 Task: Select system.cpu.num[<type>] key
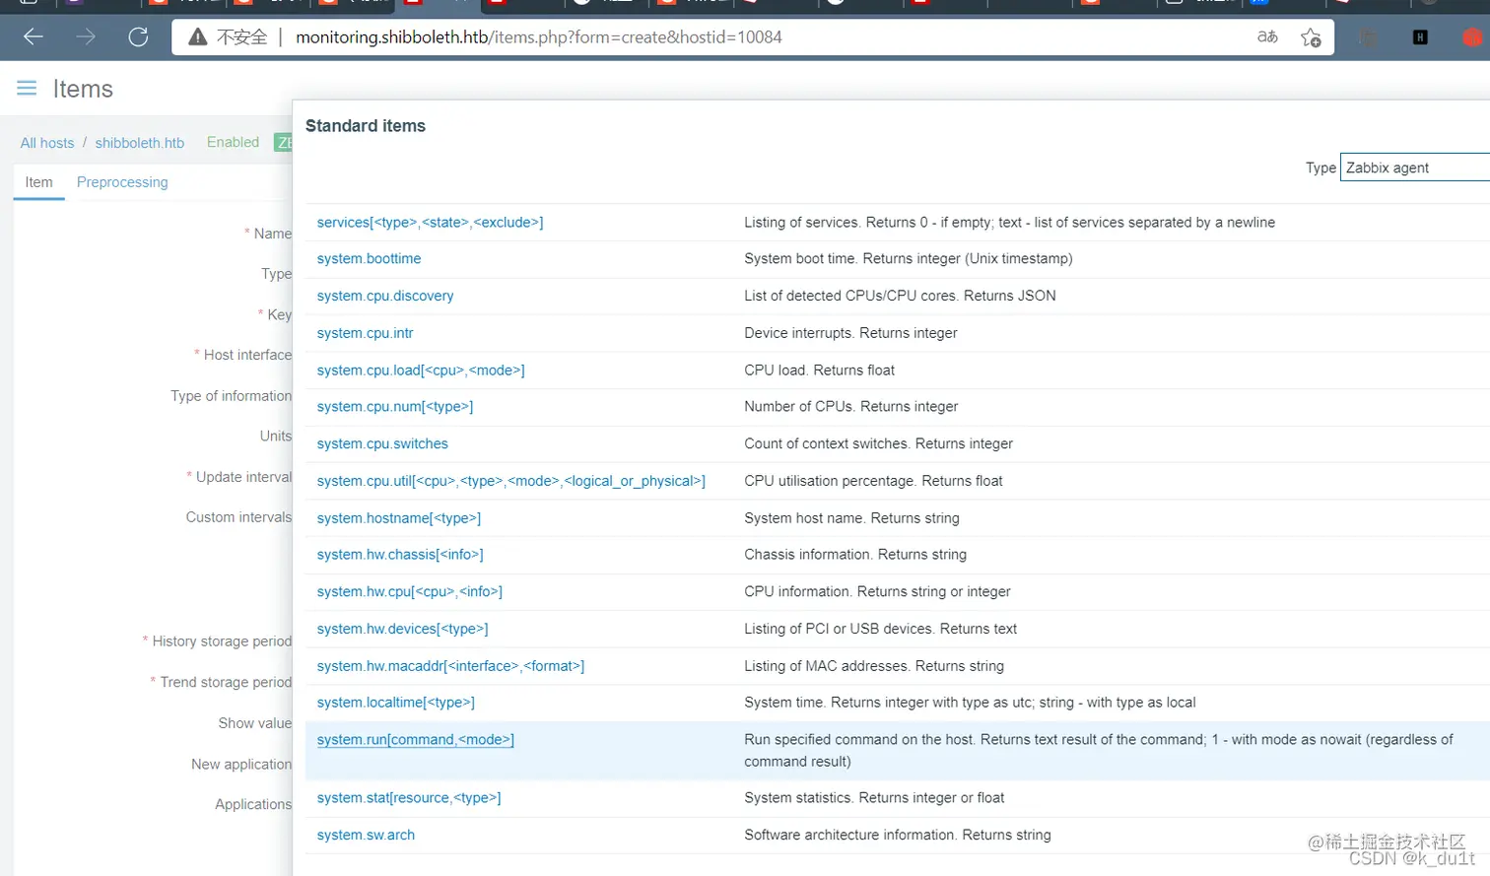(395, 407)
